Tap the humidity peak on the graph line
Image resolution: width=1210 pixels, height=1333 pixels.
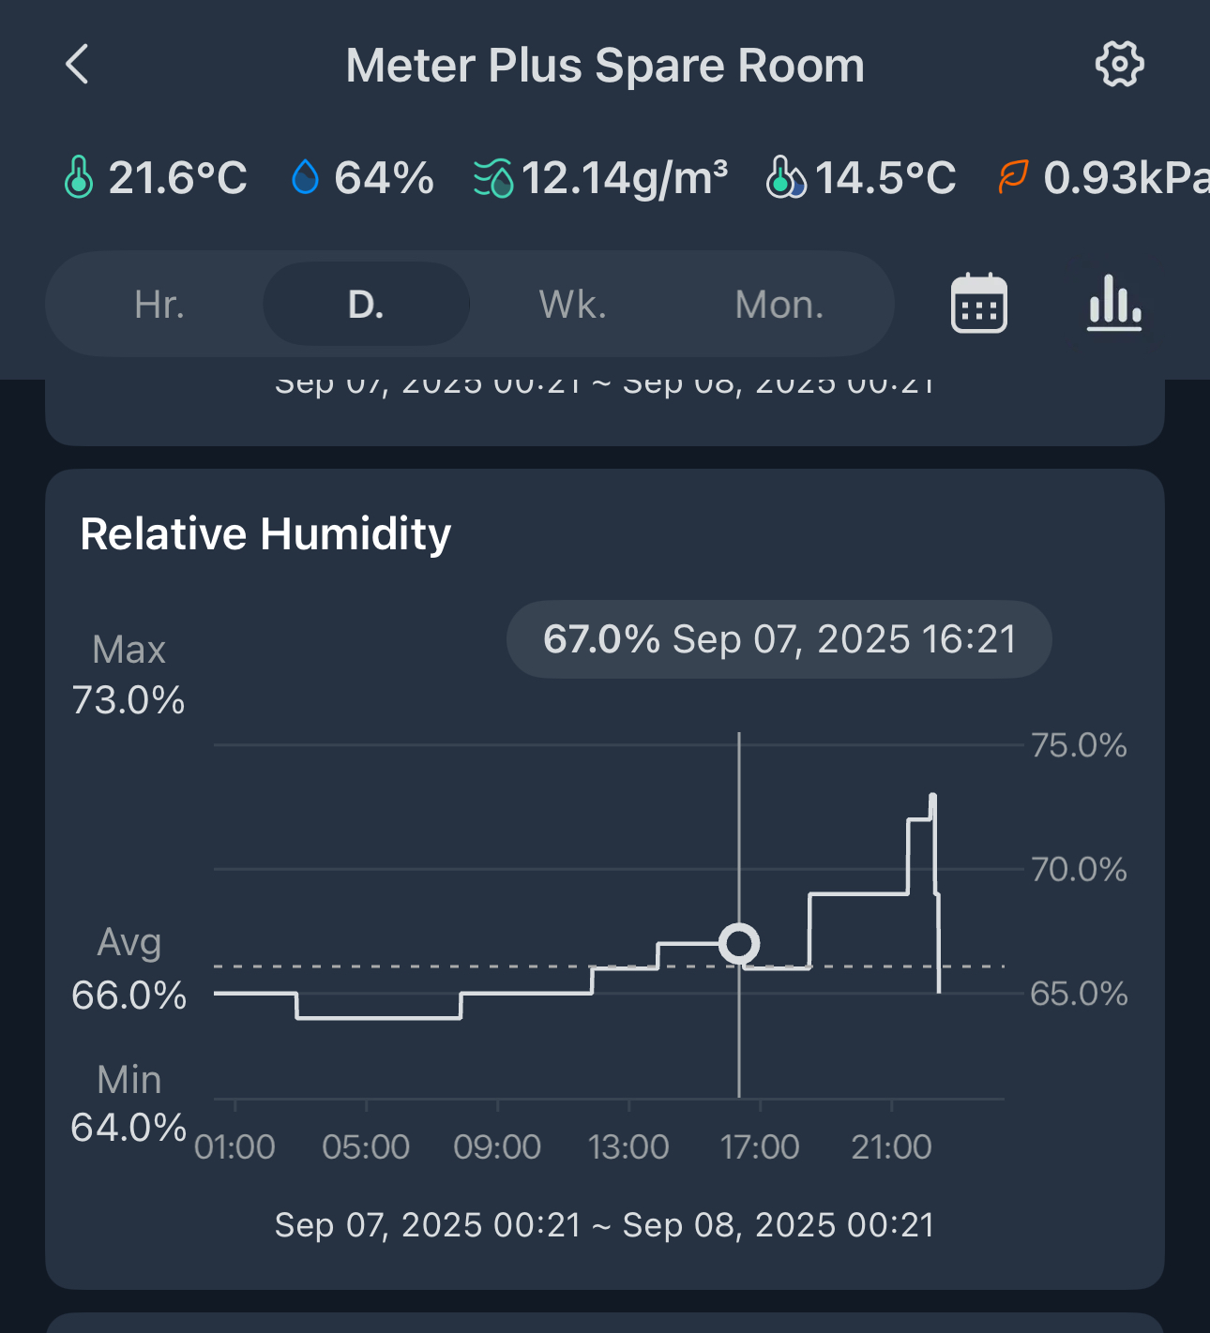(932, 798)
